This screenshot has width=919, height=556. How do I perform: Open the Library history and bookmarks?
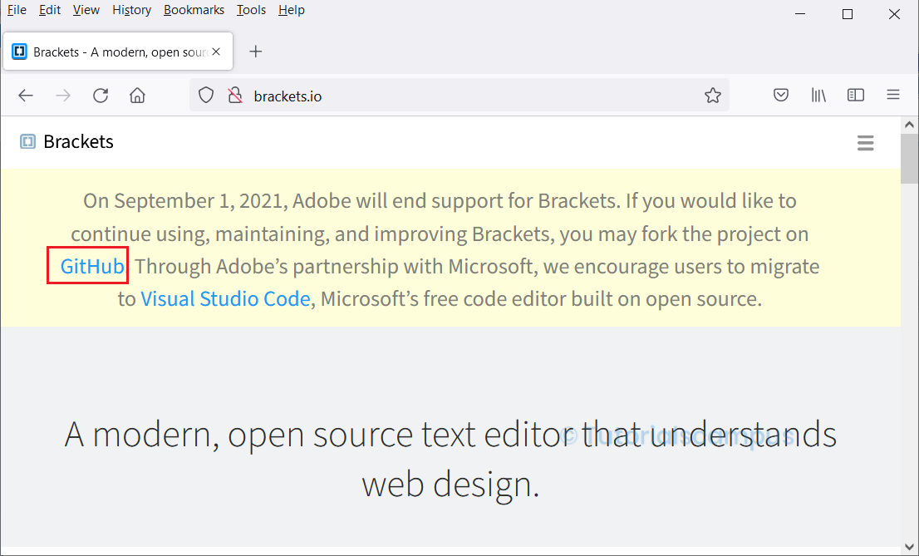(818, 95)
